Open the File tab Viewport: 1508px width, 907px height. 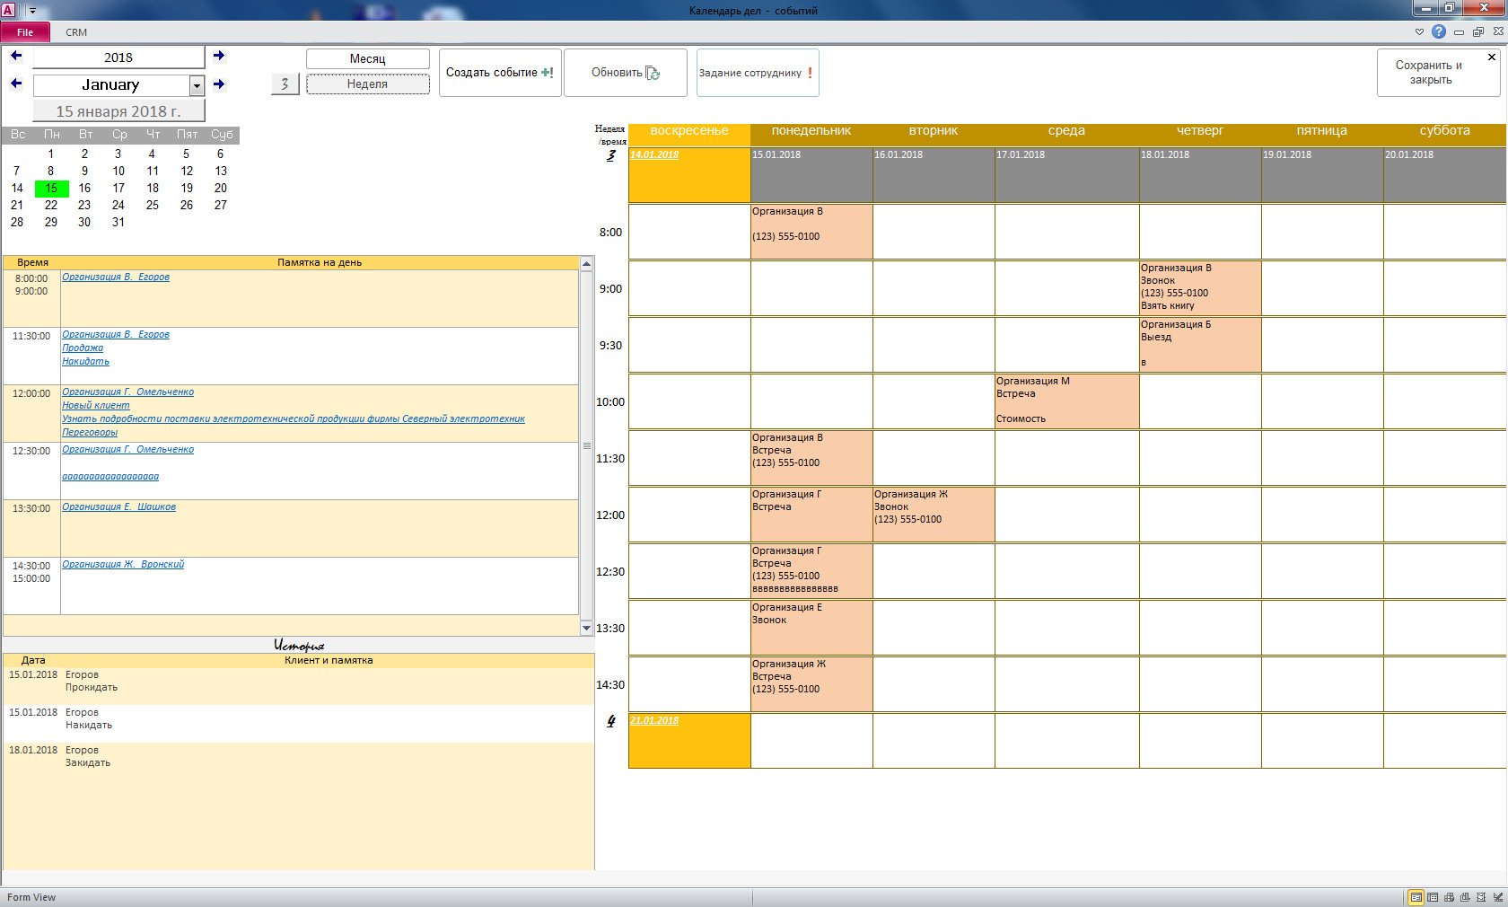25,32
